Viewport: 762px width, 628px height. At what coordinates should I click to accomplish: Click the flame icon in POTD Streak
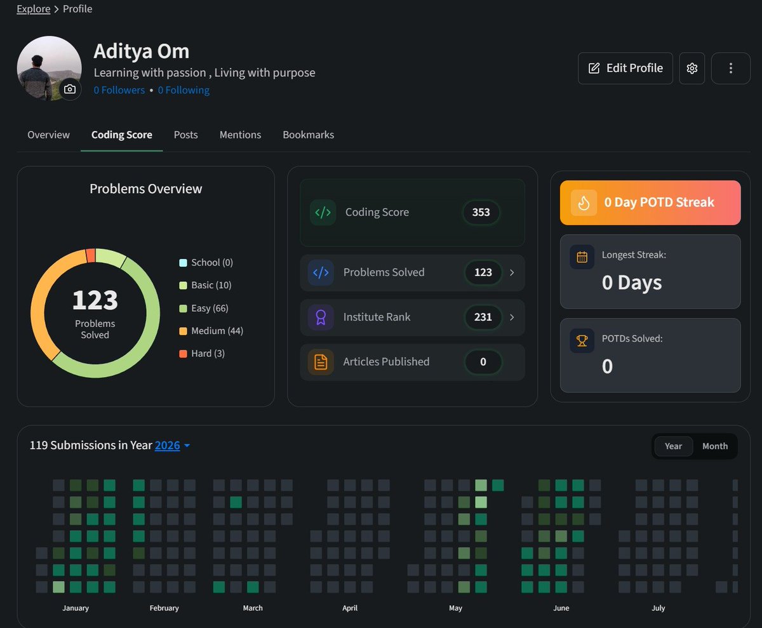[x=584, y=203]
